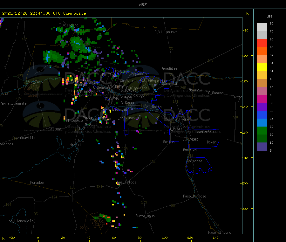The width and height of the screenshot is (286, 242).
Task: Select the Carmensa district label
Action: pos(194,161)
